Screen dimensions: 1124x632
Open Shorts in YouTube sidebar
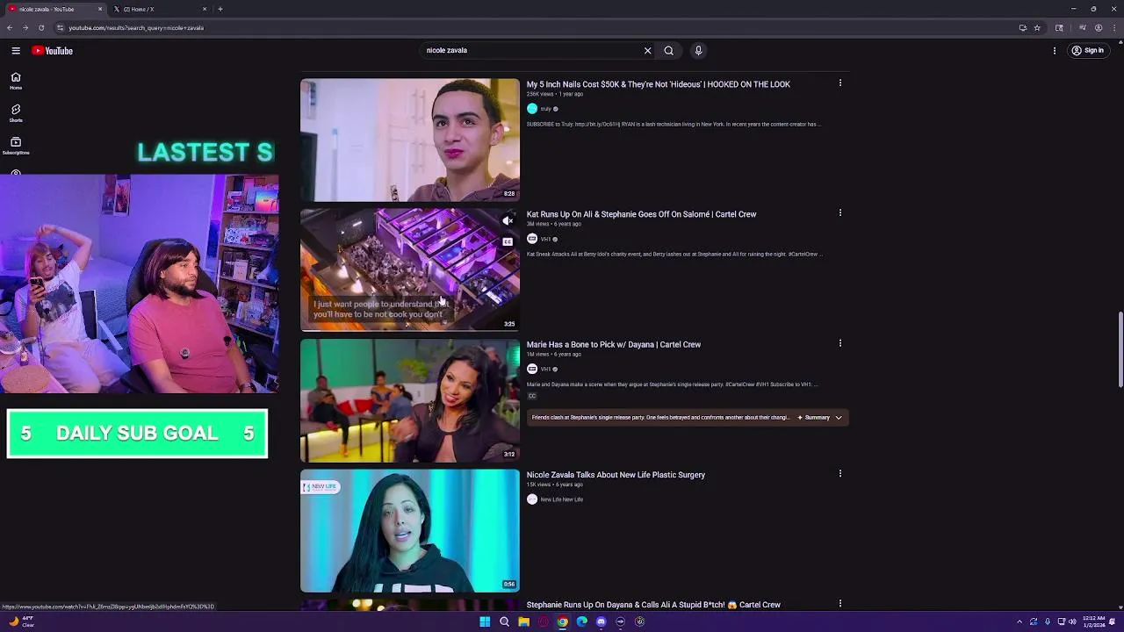[x=16, y=113]
